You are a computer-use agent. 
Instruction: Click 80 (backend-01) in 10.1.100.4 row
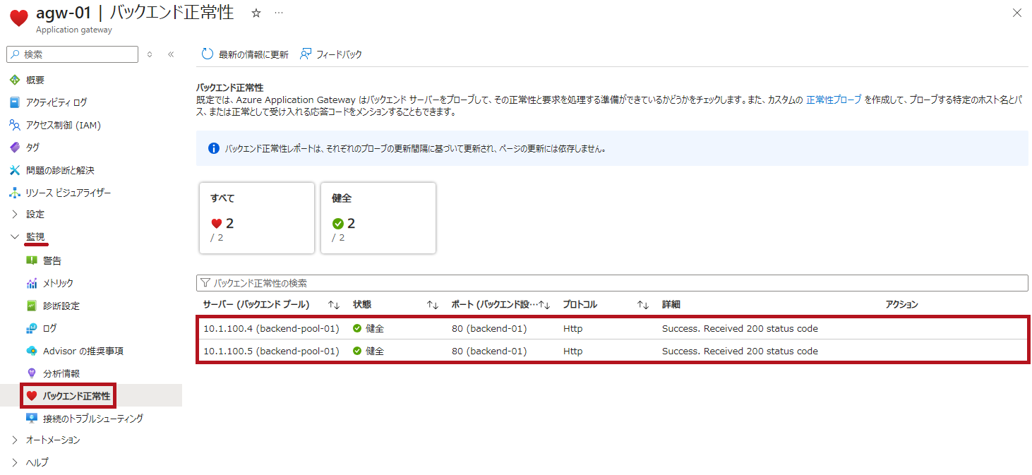(489, 329)
